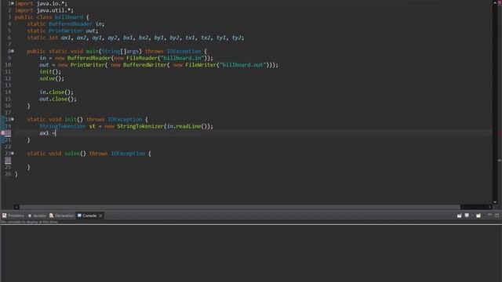Click 'in.readLine()' call on line 19

coord(187,126)
